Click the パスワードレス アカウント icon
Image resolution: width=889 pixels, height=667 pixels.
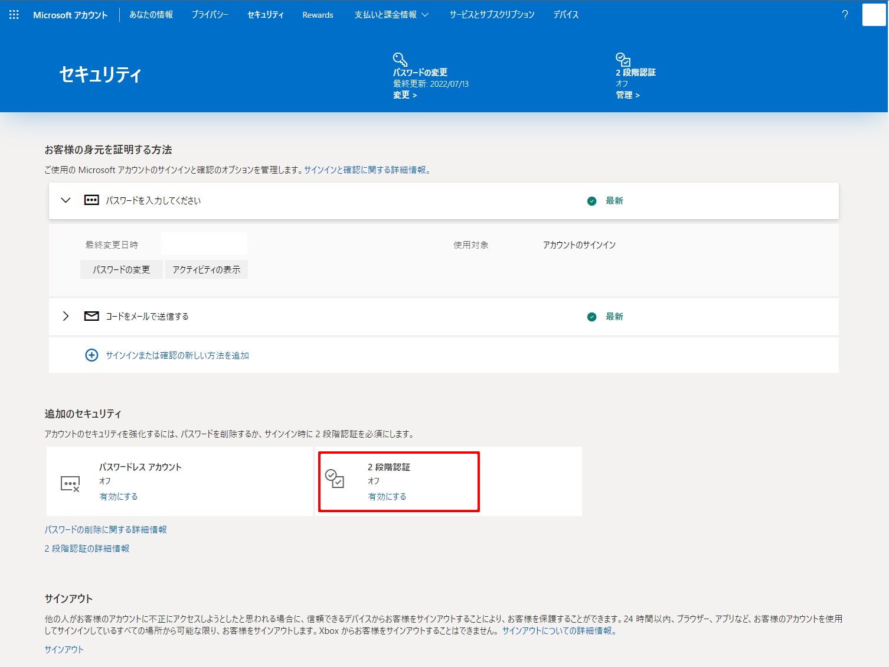point(70,484)
